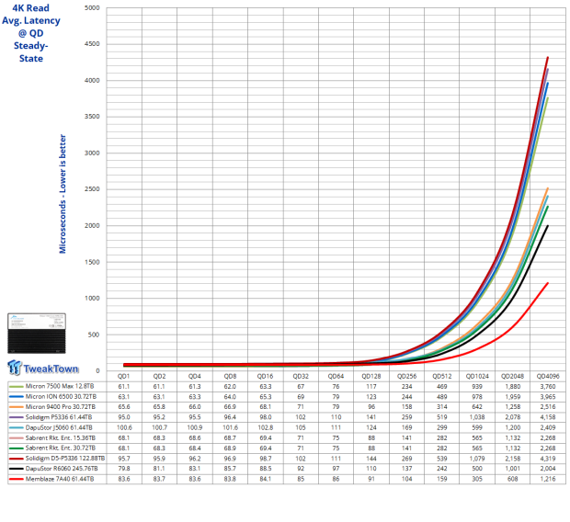
Task: Click the Memblaze 7A40 61.44TB legend label
Action: tap(60, 479)
